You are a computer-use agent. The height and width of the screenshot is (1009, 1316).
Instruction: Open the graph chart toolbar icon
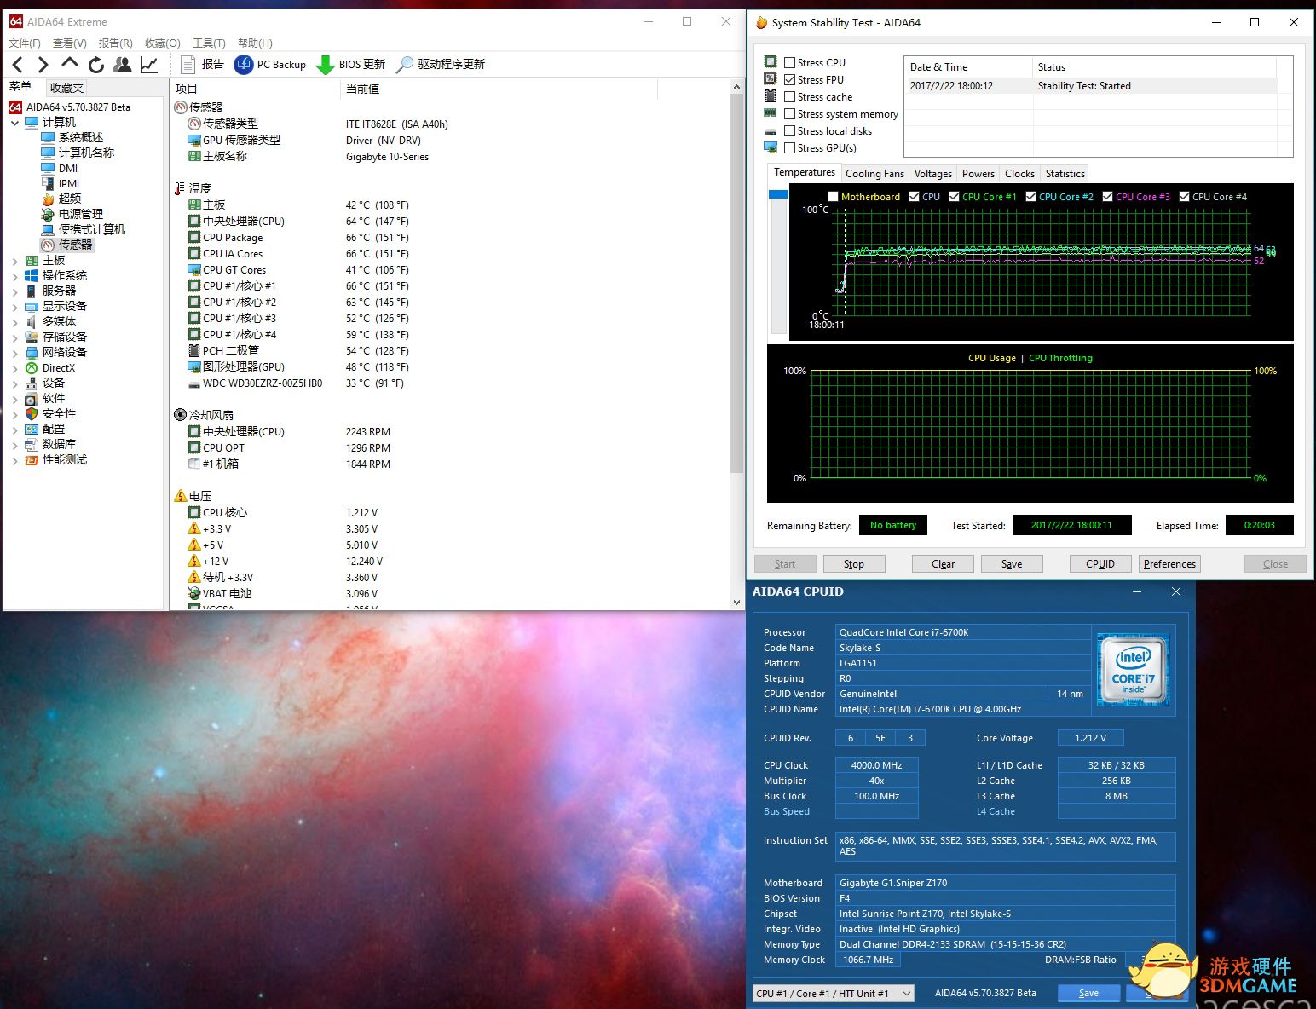click(x=149, y=65)
